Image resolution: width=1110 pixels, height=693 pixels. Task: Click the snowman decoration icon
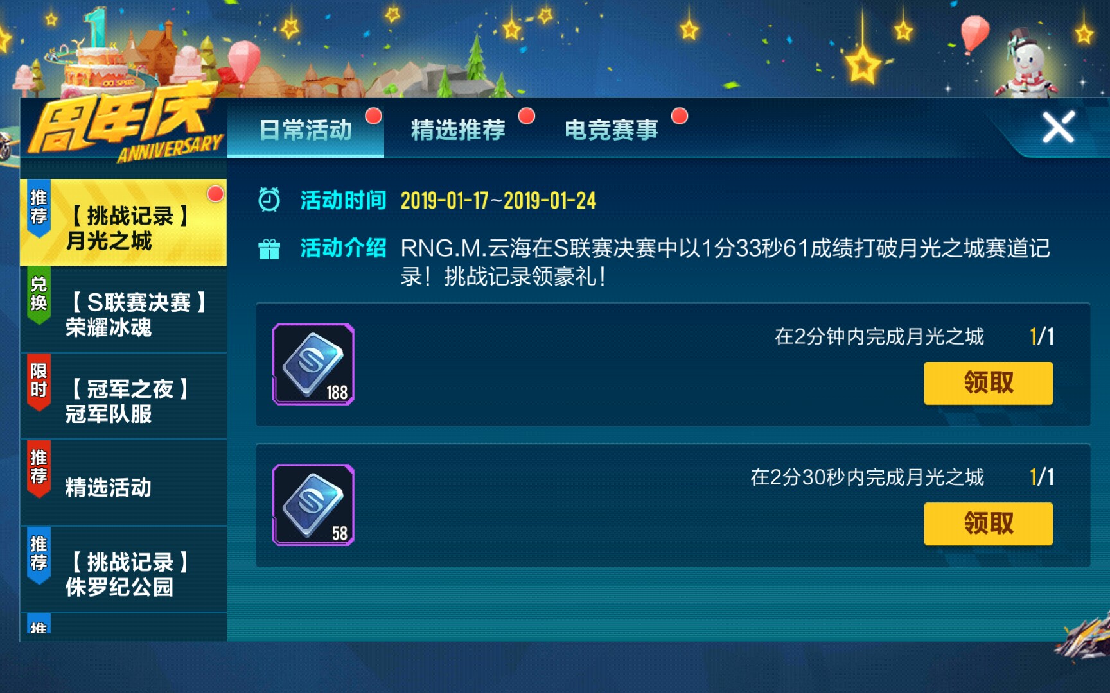point(1026,63)
